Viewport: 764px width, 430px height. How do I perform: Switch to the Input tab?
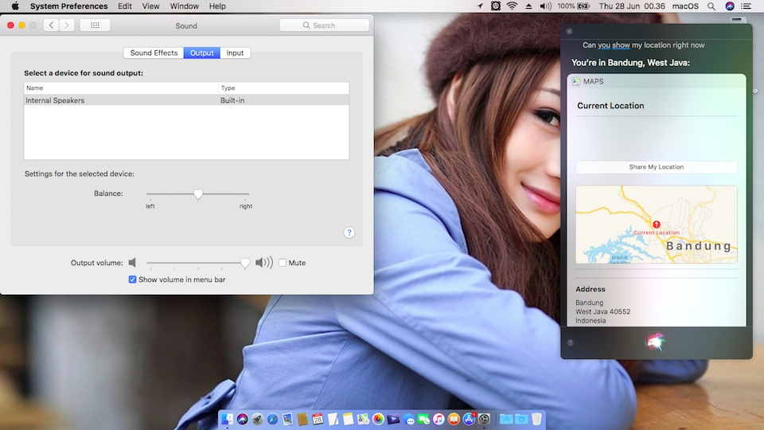coord(235,53)
